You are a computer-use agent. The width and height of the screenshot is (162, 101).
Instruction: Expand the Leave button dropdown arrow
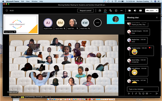point(157,11)
